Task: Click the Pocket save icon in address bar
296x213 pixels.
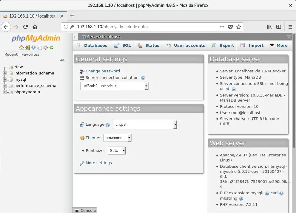Action: pyautogui.click(x=230, y=27)
